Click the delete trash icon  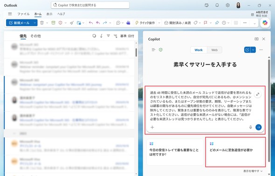(x=42, y=23)
